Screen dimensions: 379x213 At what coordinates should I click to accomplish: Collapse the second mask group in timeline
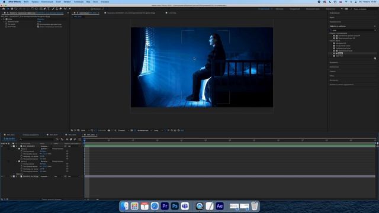[x=17, y=162]
